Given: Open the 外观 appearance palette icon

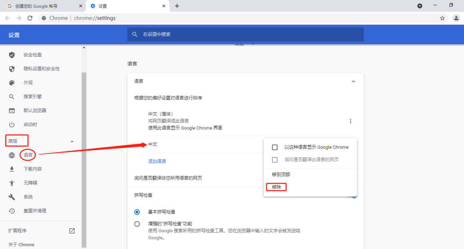Looking at the screenshot, I should (12, 83).
